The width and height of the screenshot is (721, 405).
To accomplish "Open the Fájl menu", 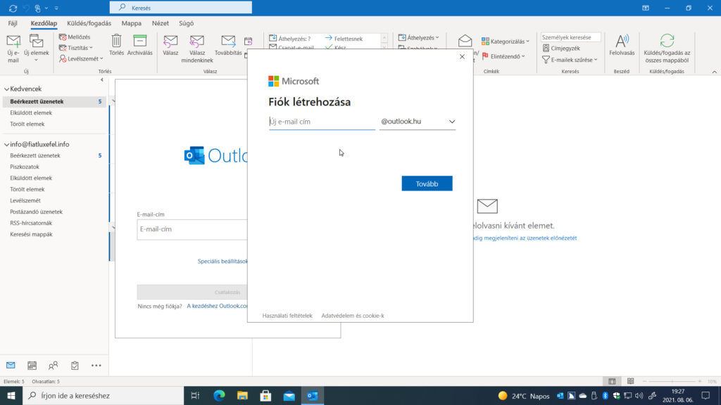I will [x=13, y=23].
